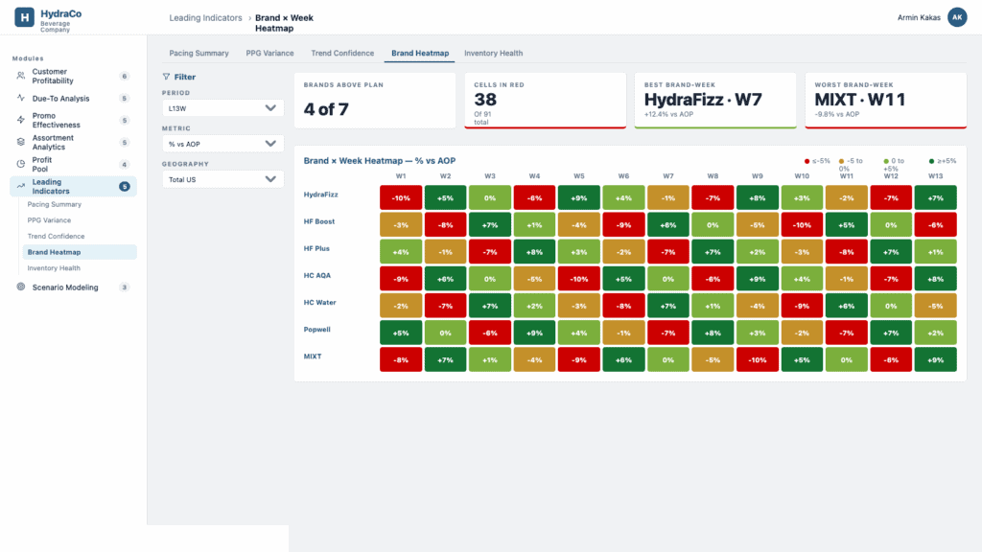Click the HF Boost W10 cell -10%
This screenshot has width=982, height=552.
(x=802, y=224)
